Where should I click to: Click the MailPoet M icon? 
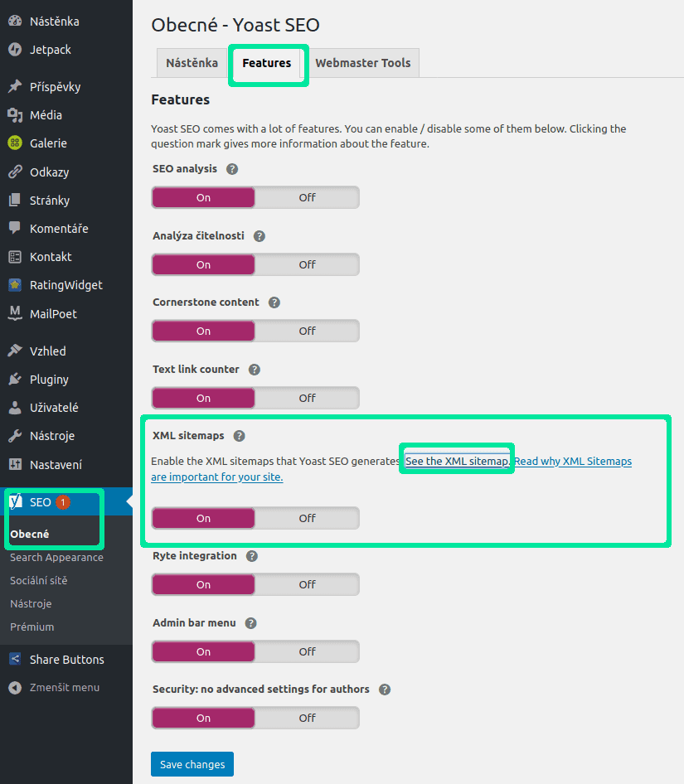[15, 313]
